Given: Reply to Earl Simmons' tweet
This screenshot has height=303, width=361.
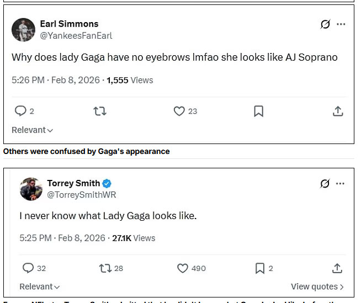Looking at the screenshot, I should (x=20, y=111).
